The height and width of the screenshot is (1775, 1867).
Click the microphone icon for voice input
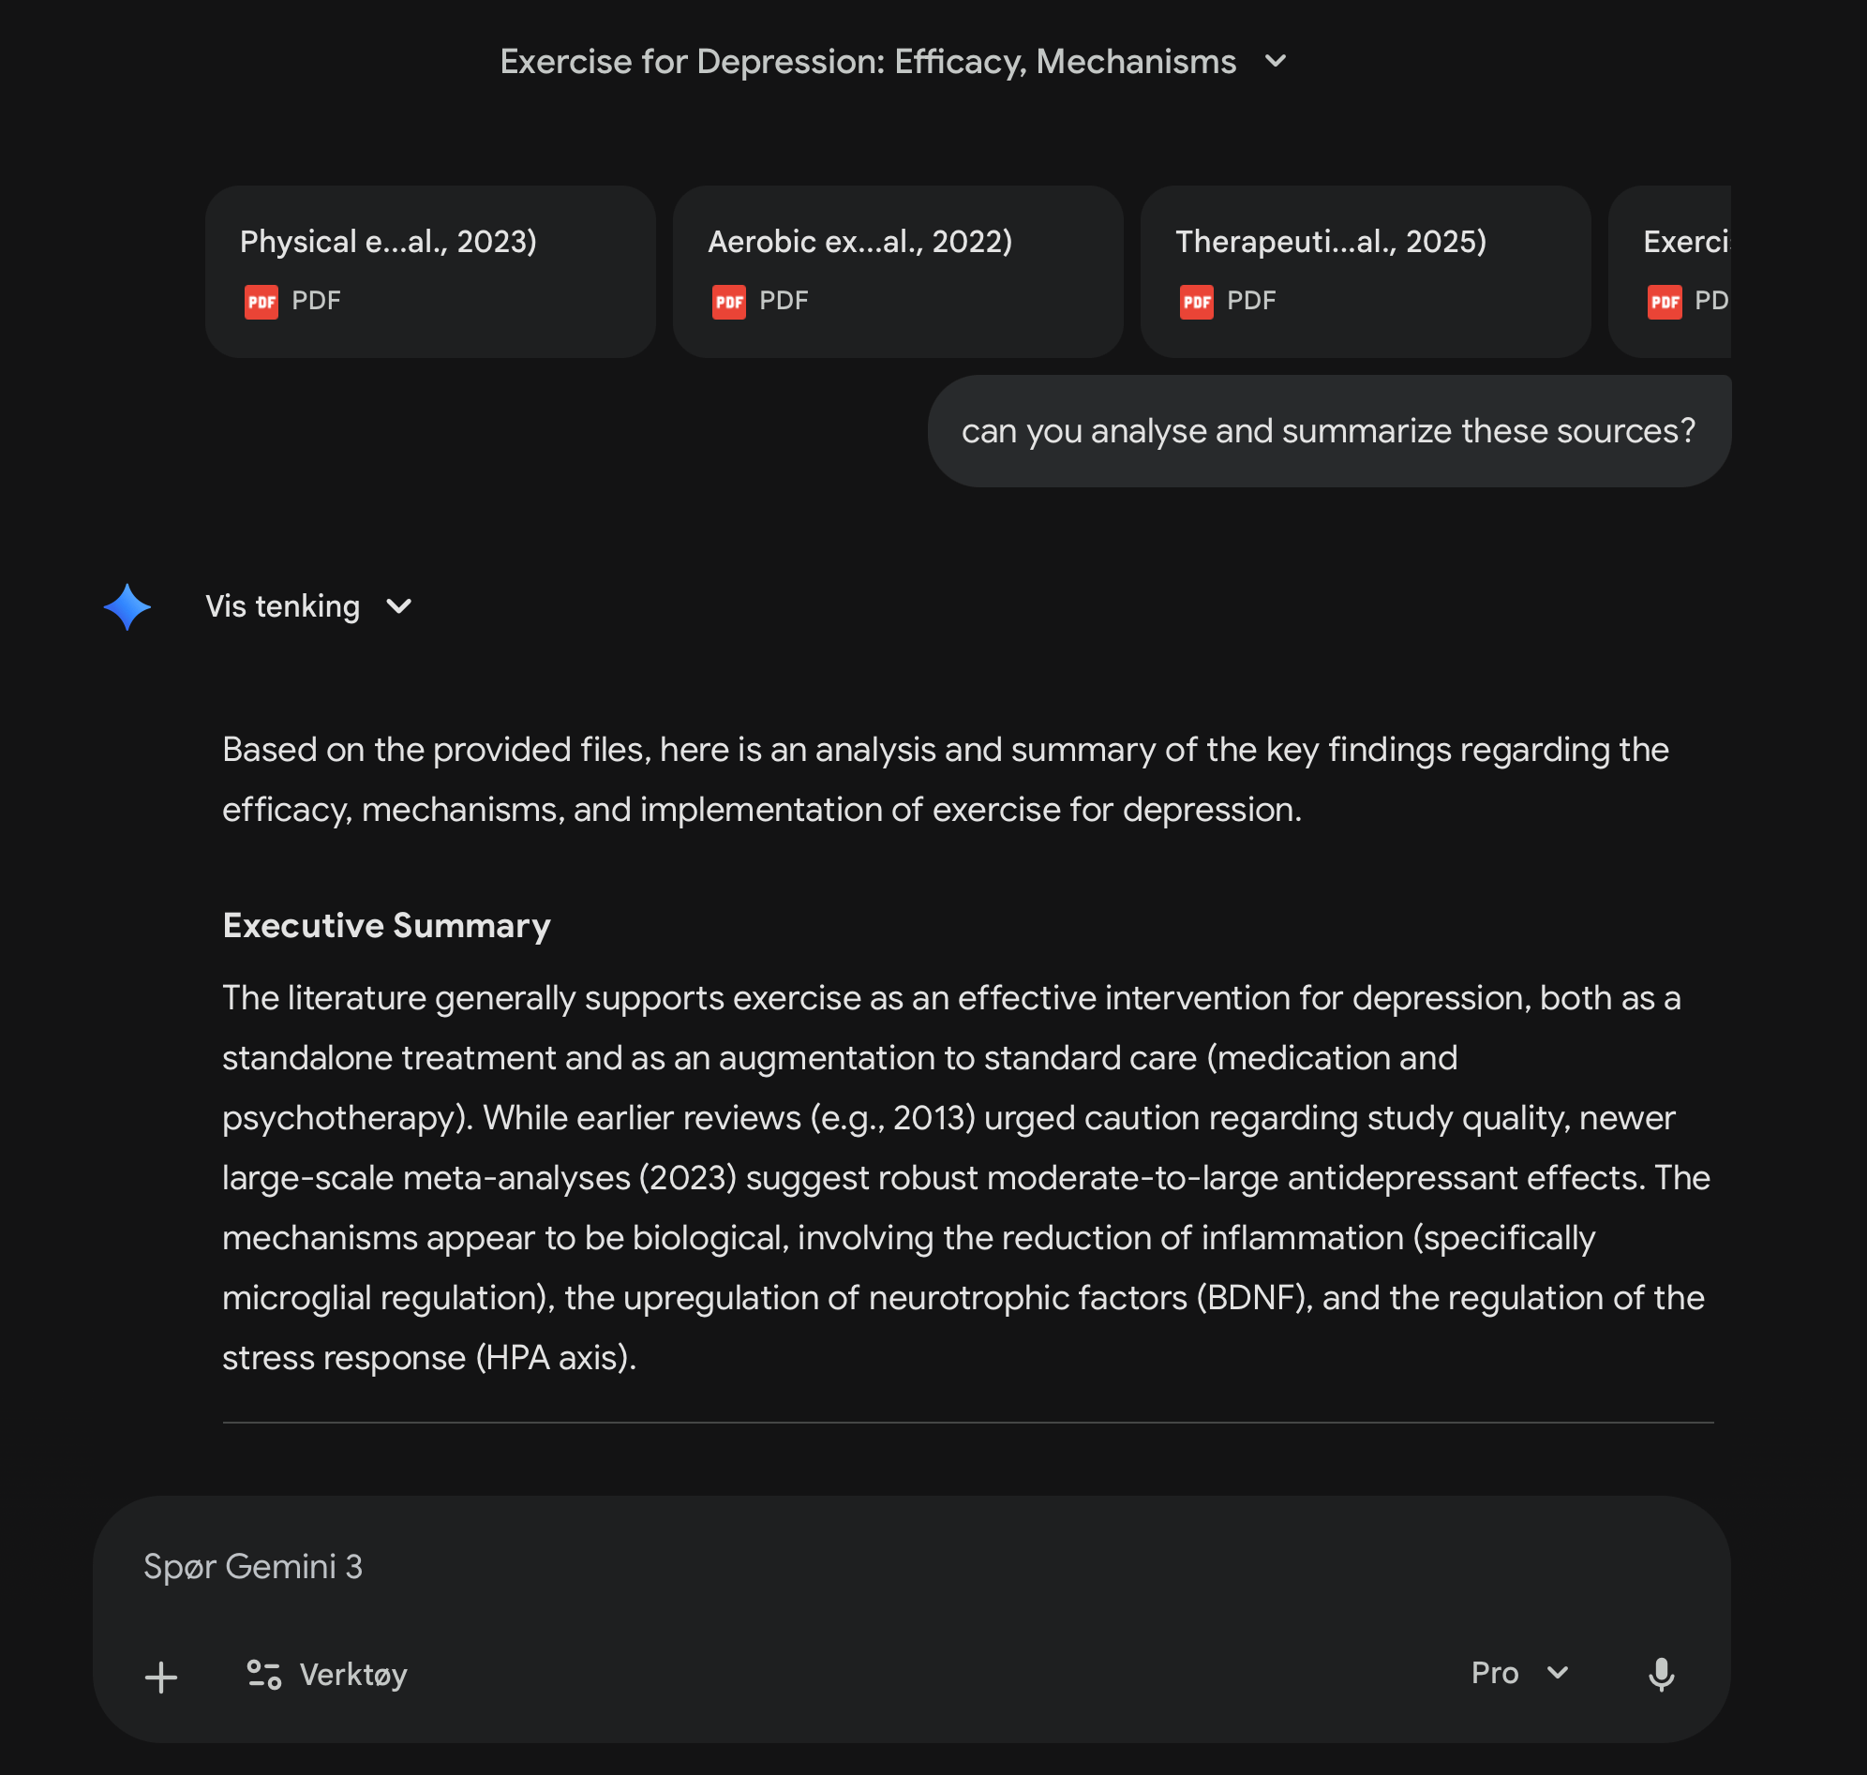tap(1661, 1674)
